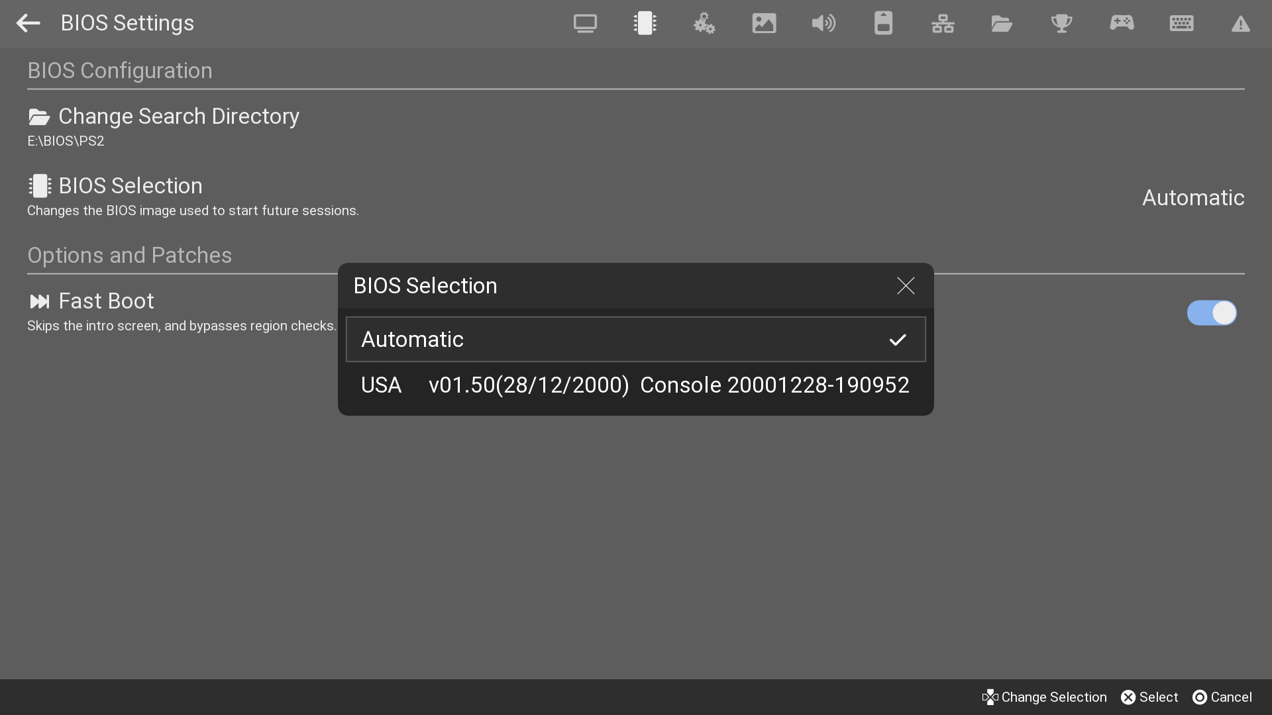Click Change Selection hint in footer
The image size is (1272, 715).
pyautogui.click(x=1044, y=697)
